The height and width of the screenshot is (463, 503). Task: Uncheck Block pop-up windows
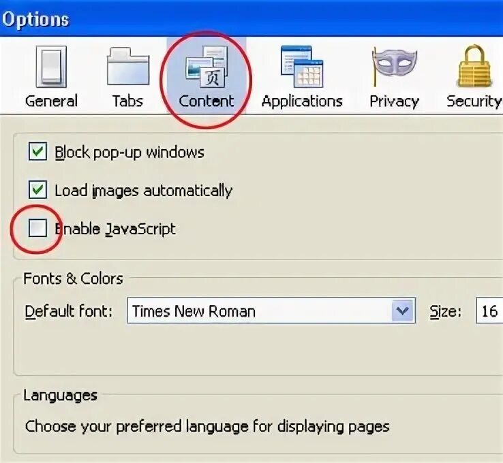37,152
